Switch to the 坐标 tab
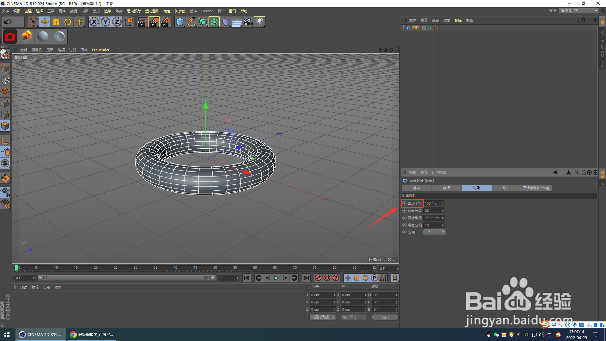 click(446, 188)
